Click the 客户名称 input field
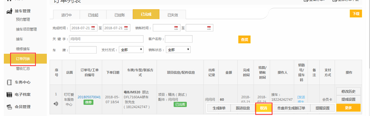Image resolution: width=370 pixels, height=116 pixels. (179, 39)
